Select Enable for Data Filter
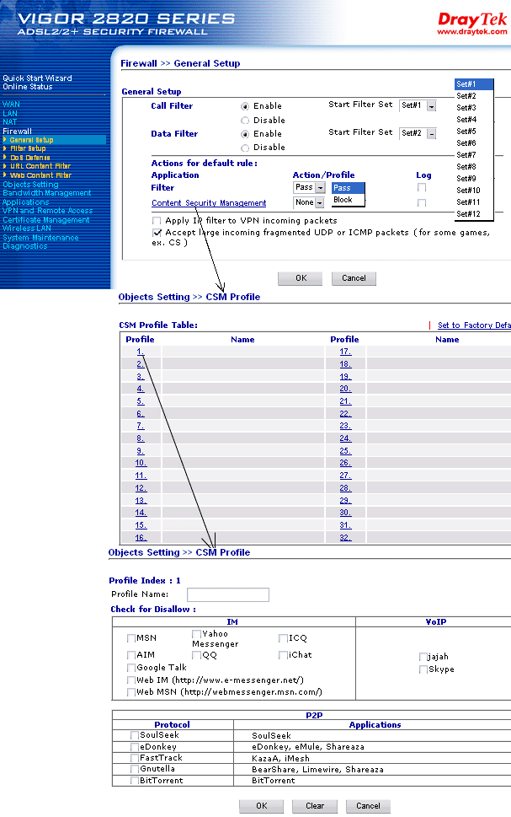This screenshot has width=511, height=817. 245,134
